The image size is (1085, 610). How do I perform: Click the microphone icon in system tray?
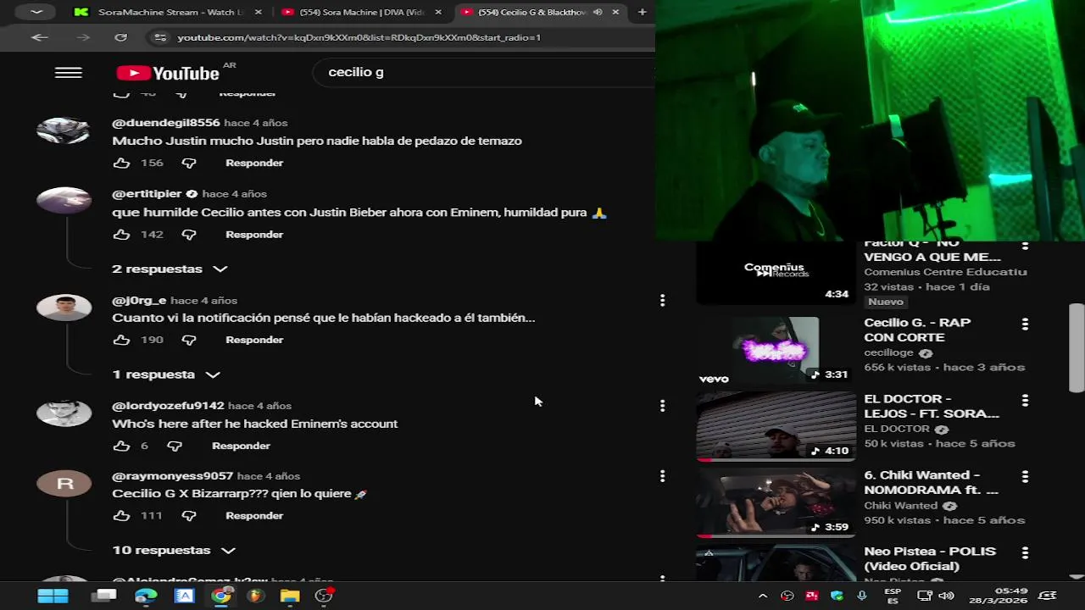click(862, 596)
